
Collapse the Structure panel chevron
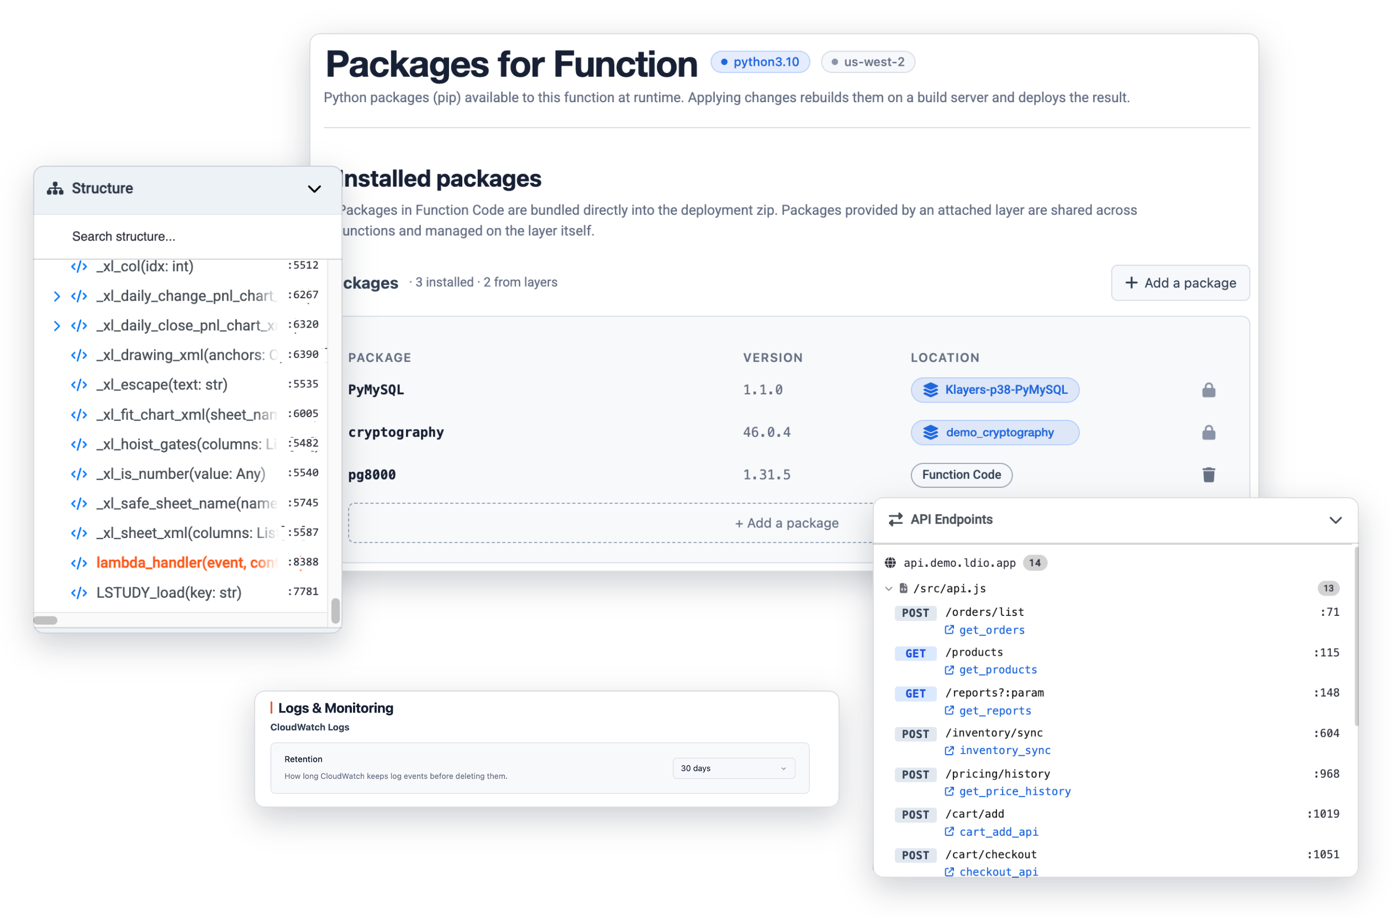[315, 189]
